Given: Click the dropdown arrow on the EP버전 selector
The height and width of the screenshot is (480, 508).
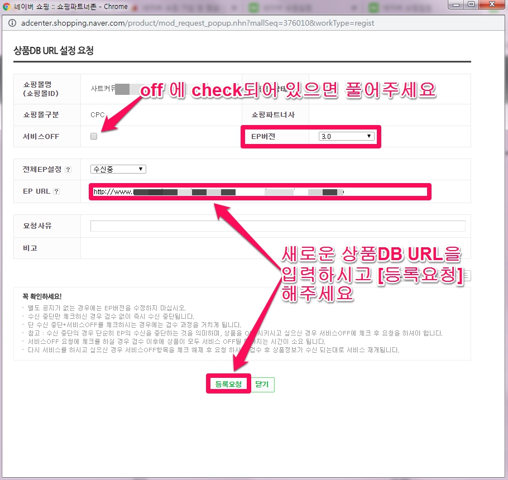Looking at the screenshot, I should pyautogui.click(x=369, y=136).
